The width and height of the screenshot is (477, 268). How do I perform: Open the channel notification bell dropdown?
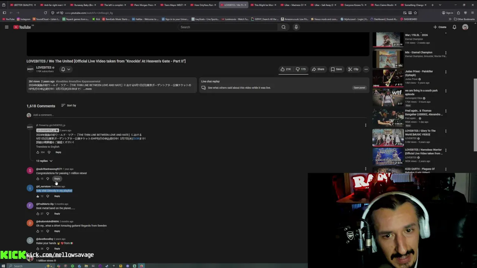[x=66, y=69]
